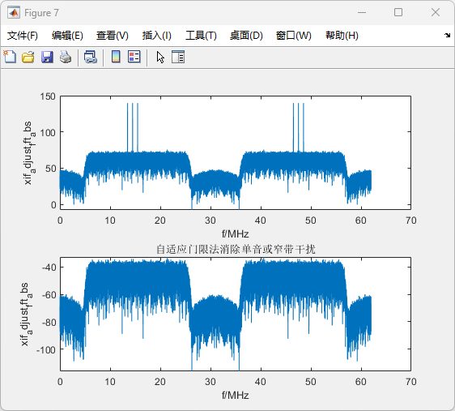Click the lower plot y-axis label
The height and width of the screenshot is (411, 455).
26,315
